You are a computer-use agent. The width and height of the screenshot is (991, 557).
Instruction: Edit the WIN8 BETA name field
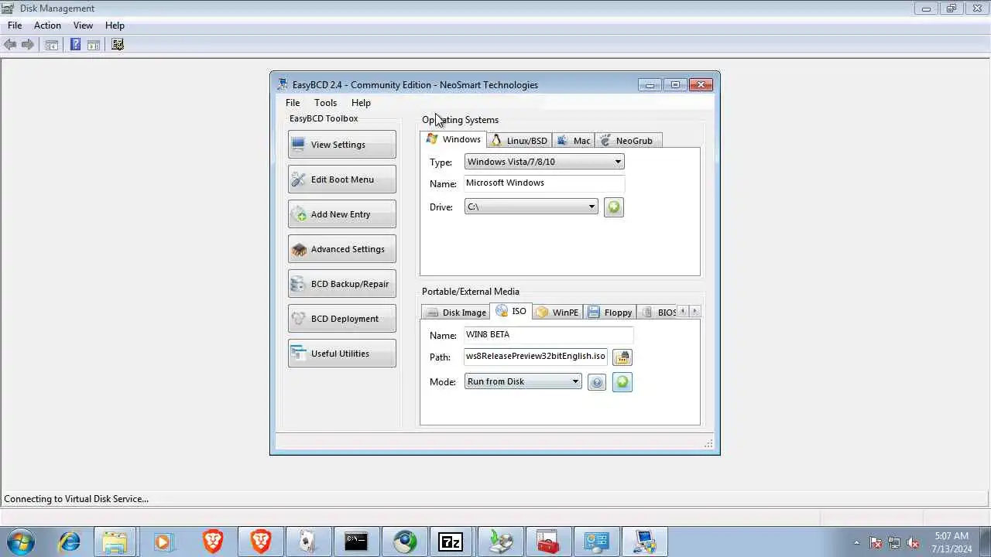pyautogui.click(x=549, y=335)
